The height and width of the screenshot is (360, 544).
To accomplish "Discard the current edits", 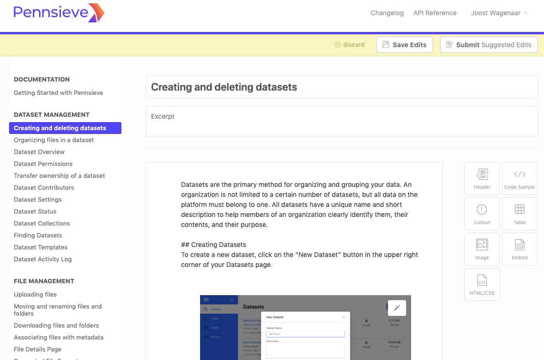I will coord(349,44).
